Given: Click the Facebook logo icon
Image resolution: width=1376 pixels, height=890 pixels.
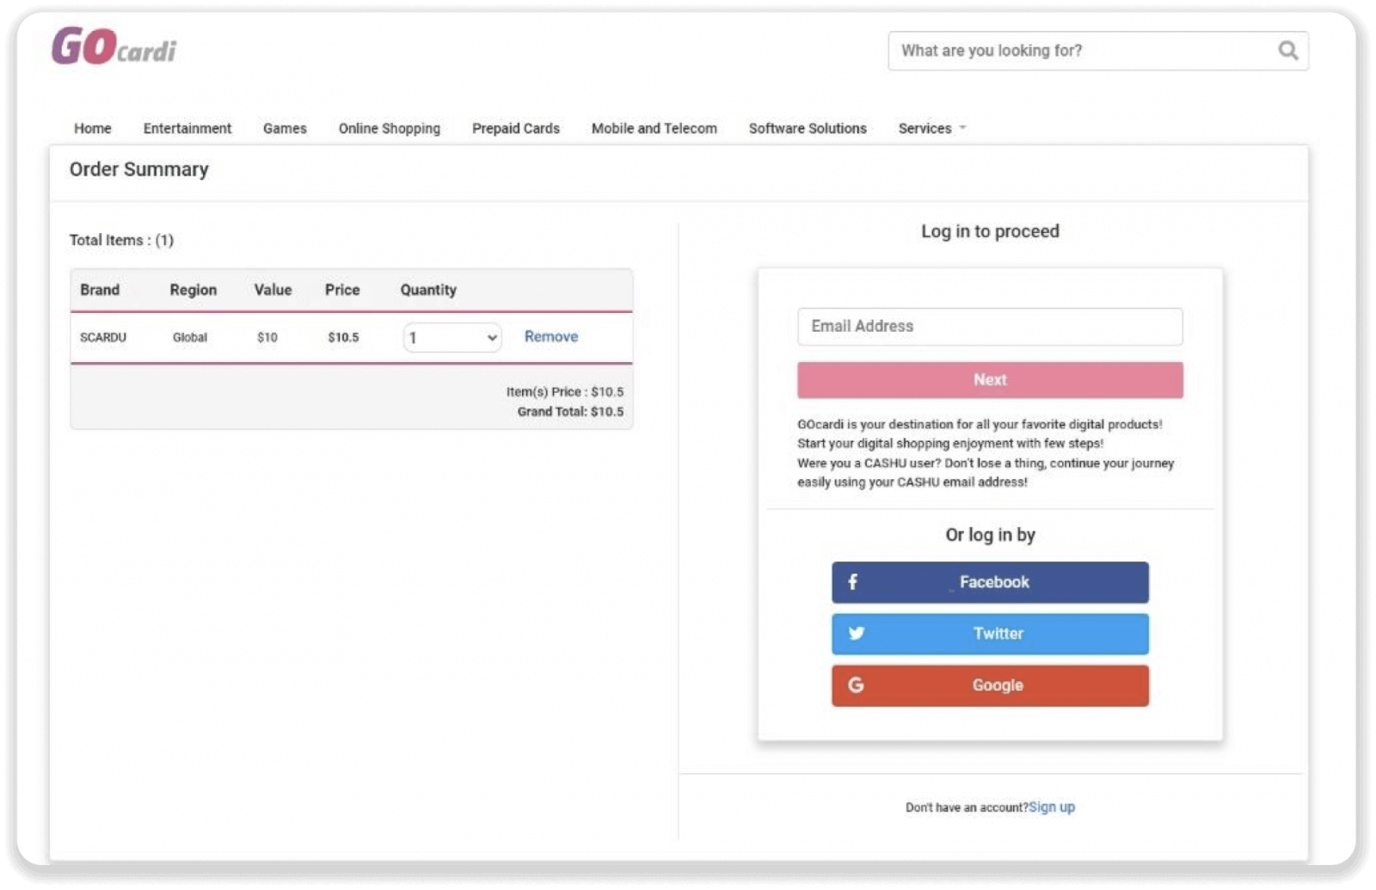Looking at the screenshot, I should pyautogui.click(x=852, y=582).
